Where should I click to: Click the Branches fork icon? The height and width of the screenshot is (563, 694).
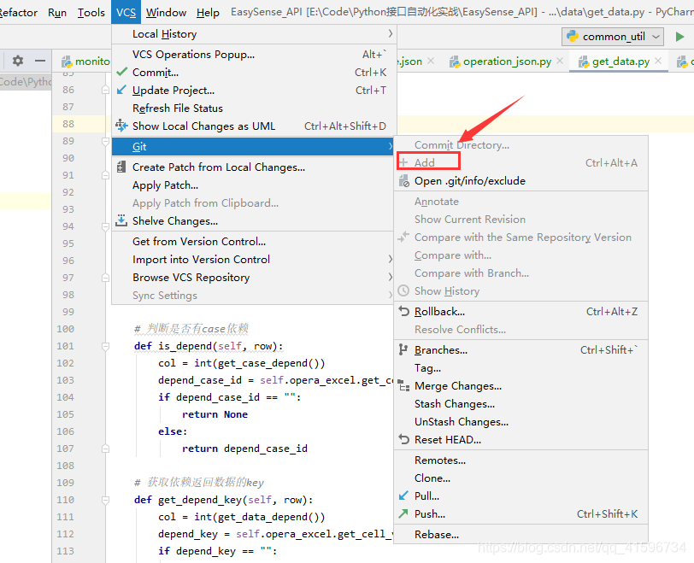403,349
